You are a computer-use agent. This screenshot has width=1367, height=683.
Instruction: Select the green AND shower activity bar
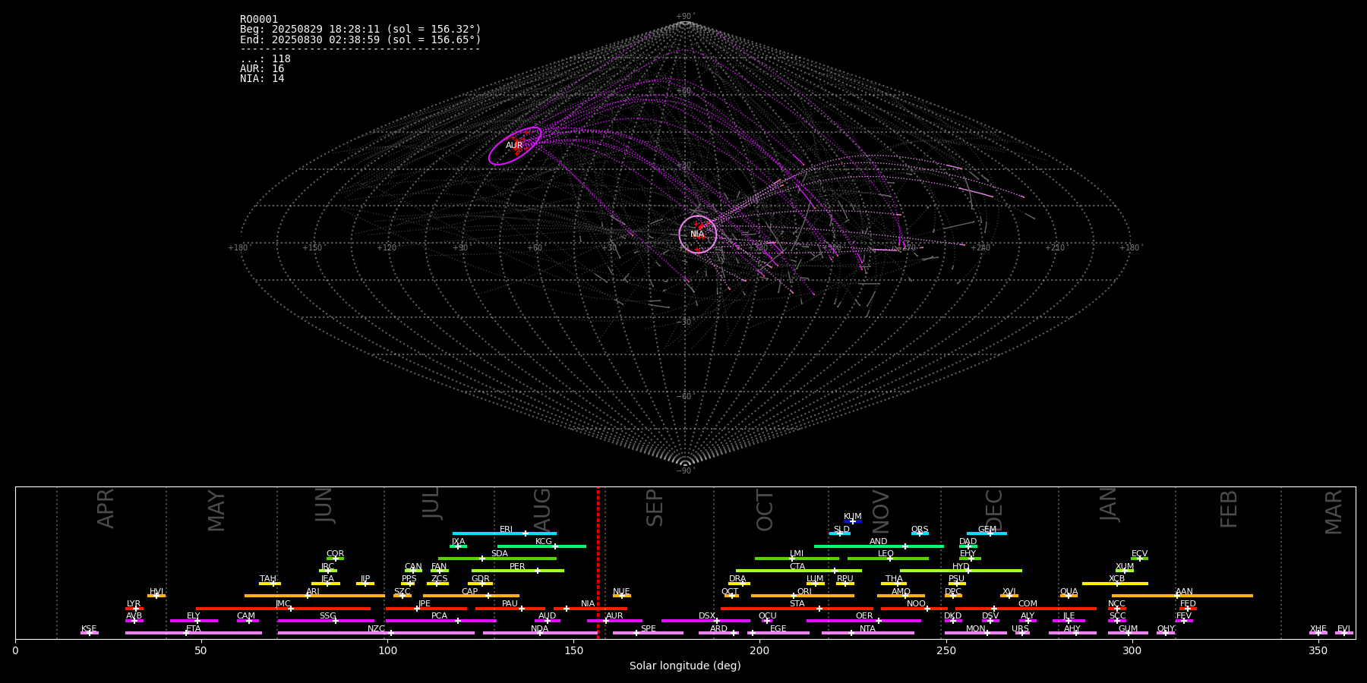click(x=858, y=546)
